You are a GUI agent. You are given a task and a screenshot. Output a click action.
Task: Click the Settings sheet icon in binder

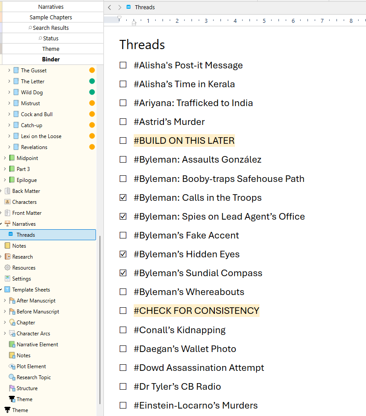coord(7,279)
